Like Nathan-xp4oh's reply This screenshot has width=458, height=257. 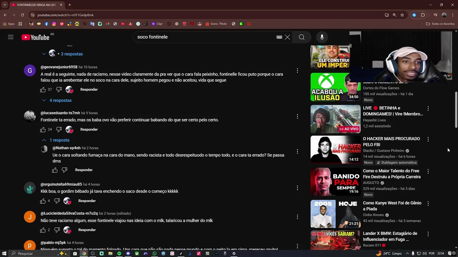click(55, 170)
